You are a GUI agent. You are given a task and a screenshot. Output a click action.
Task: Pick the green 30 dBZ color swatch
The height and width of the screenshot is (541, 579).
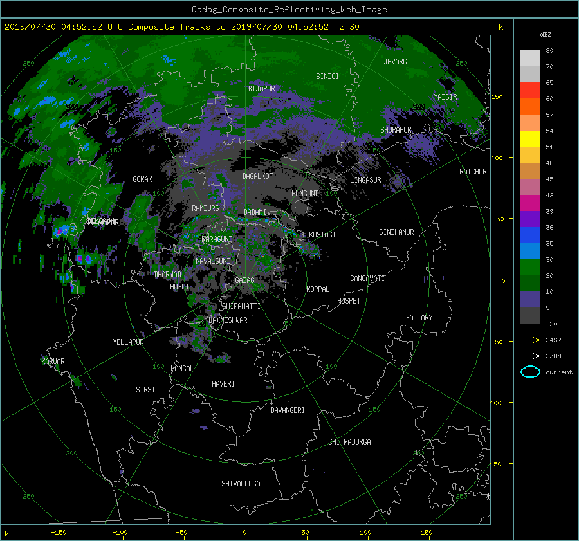click(x=530, y=267)
